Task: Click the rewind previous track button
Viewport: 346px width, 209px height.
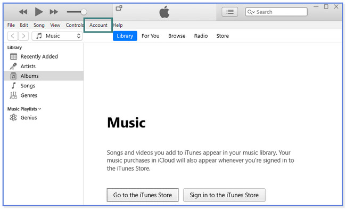Action: point(23,12)
